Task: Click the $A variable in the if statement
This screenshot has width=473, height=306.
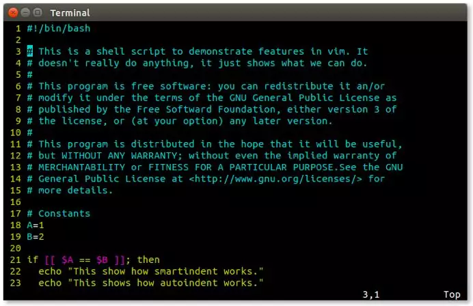Action: (67, 260)
